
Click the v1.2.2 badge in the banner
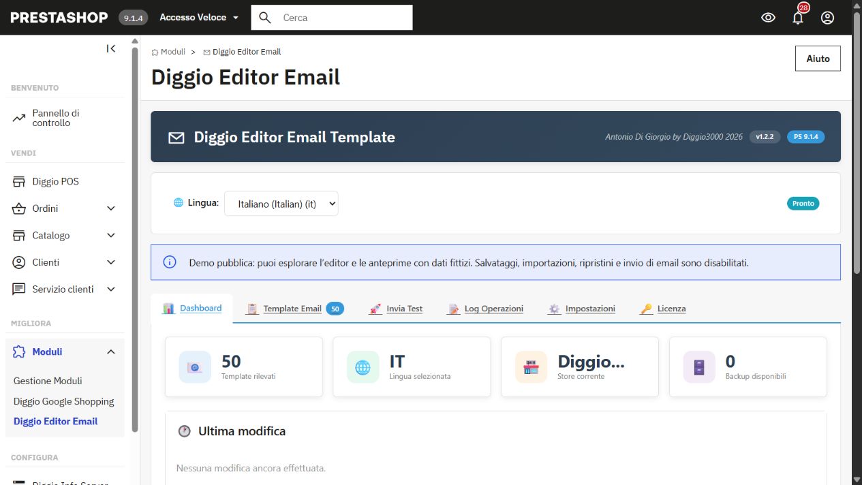coord(765,137)
